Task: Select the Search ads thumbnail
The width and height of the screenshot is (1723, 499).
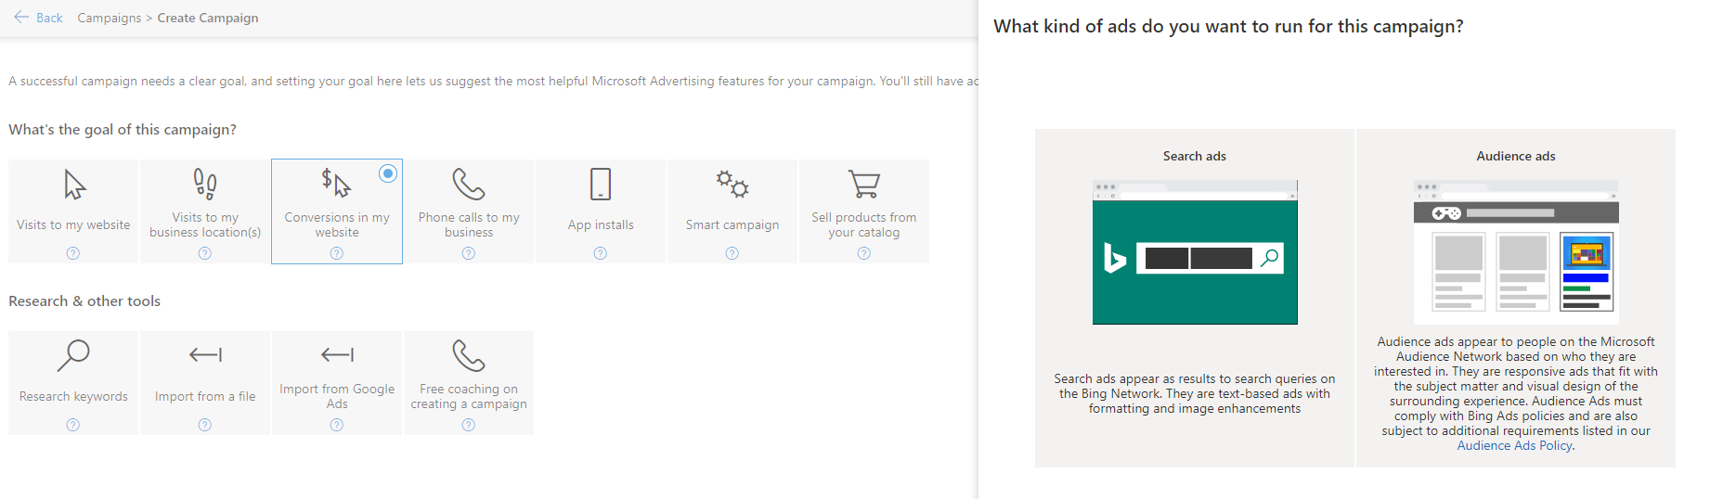Action: tap(1195, 252)
